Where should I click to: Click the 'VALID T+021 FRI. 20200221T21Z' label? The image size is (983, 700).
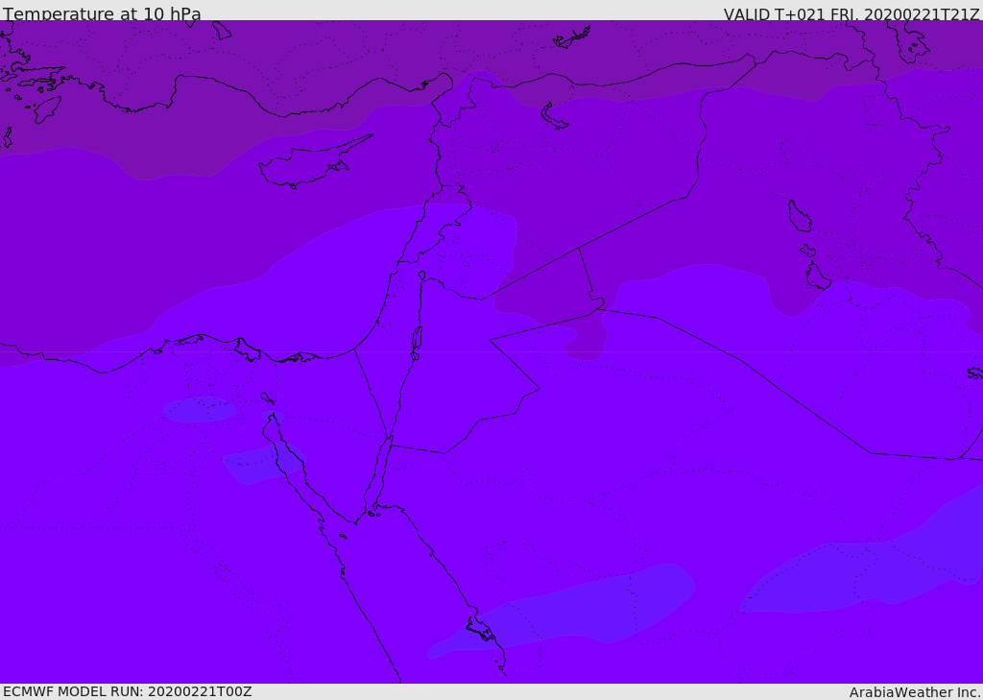(x=852, y=13)
